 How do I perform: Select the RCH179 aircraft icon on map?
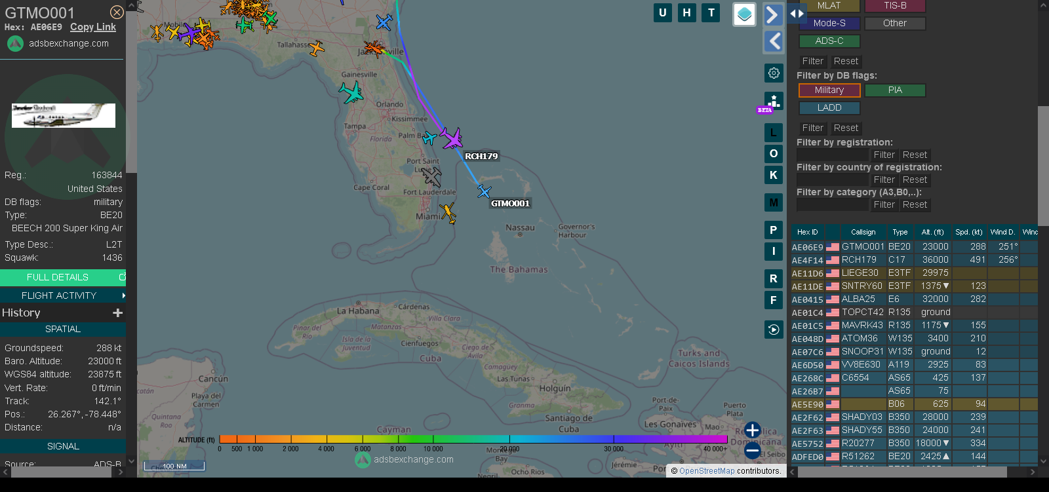451,138
